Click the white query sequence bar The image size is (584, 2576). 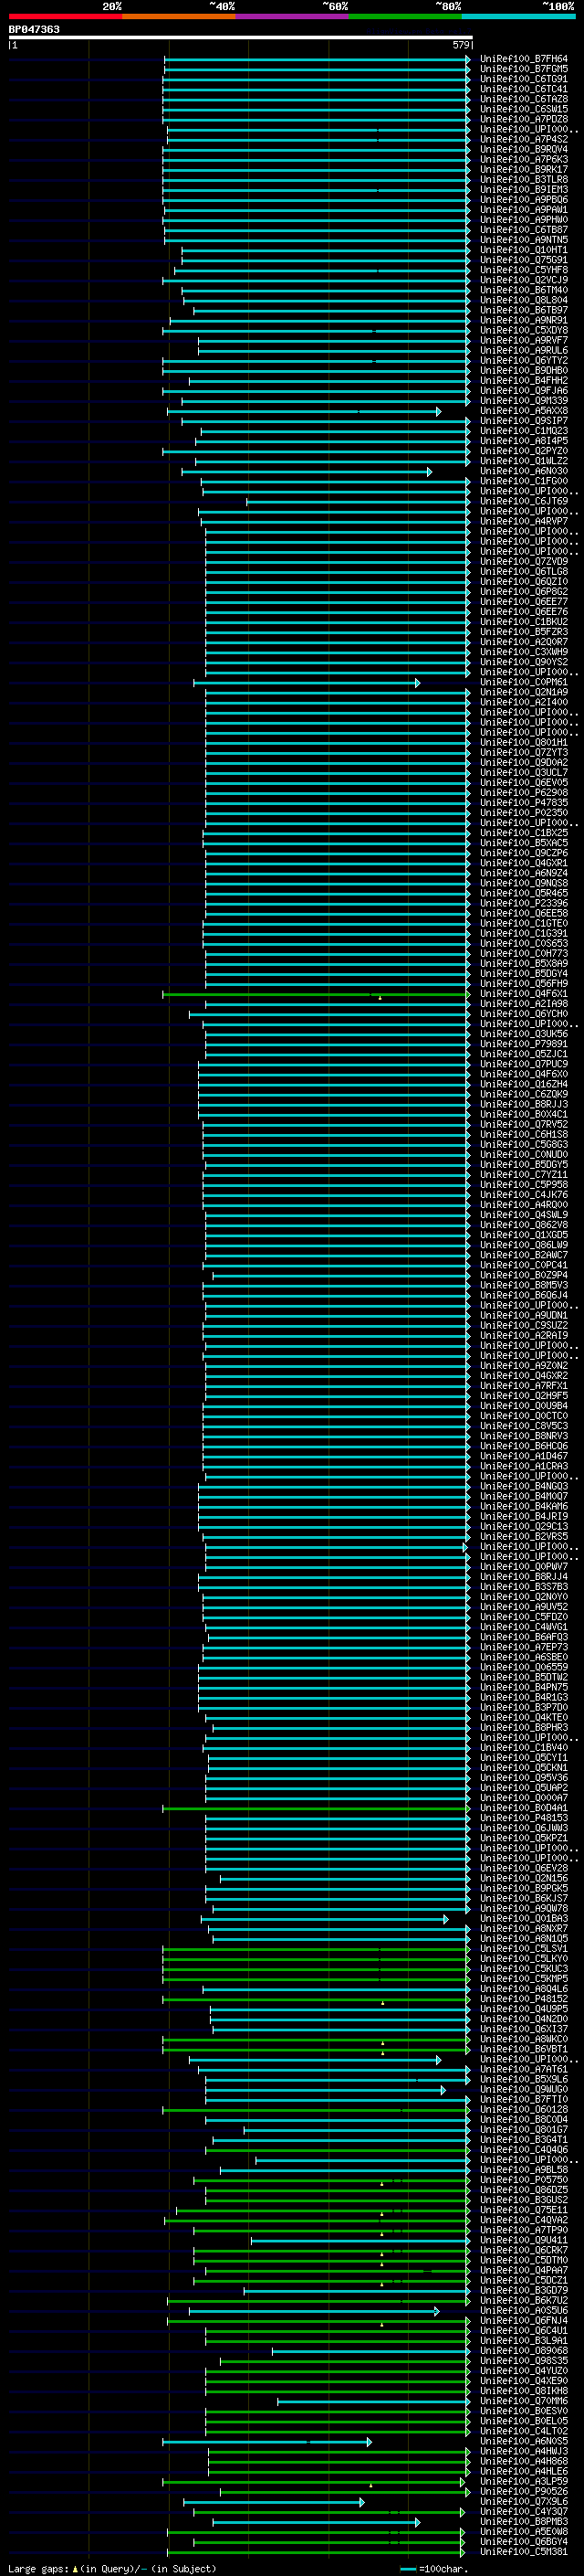pyautogui.click(x=241, y=37)
